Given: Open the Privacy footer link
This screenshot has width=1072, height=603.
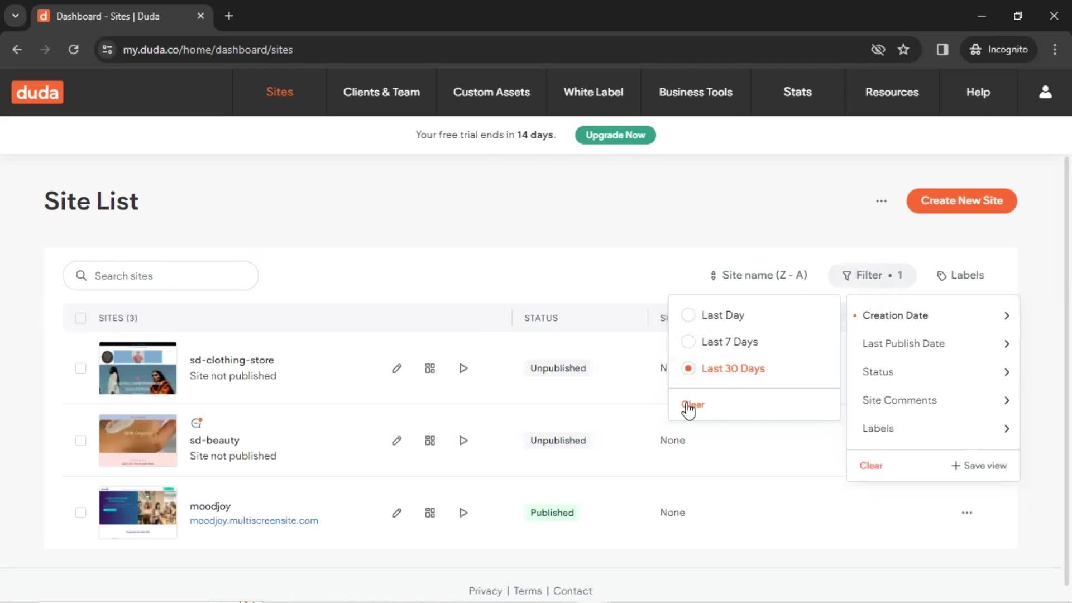Looking at the screenshot, I should 485,591.
